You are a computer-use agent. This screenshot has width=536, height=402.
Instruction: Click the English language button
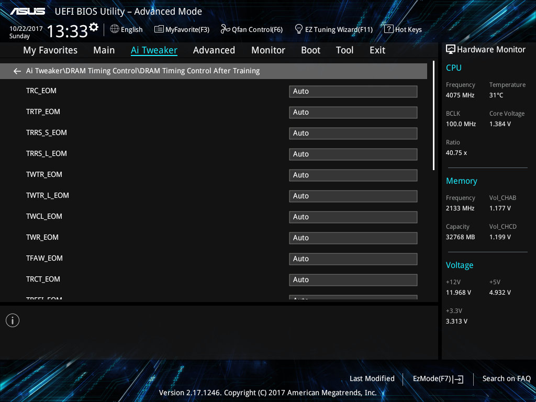[x=131, y=30]
